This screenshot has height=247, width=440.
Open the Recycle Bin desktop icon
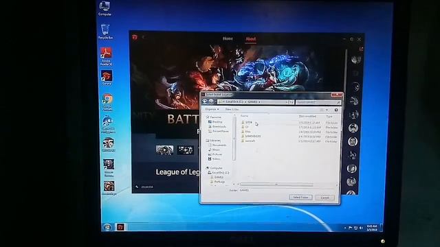pos(105,32)
